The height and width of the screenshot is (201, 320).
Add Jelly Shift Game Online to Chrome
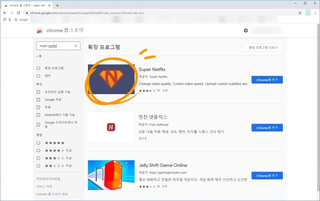click(267, 176)
